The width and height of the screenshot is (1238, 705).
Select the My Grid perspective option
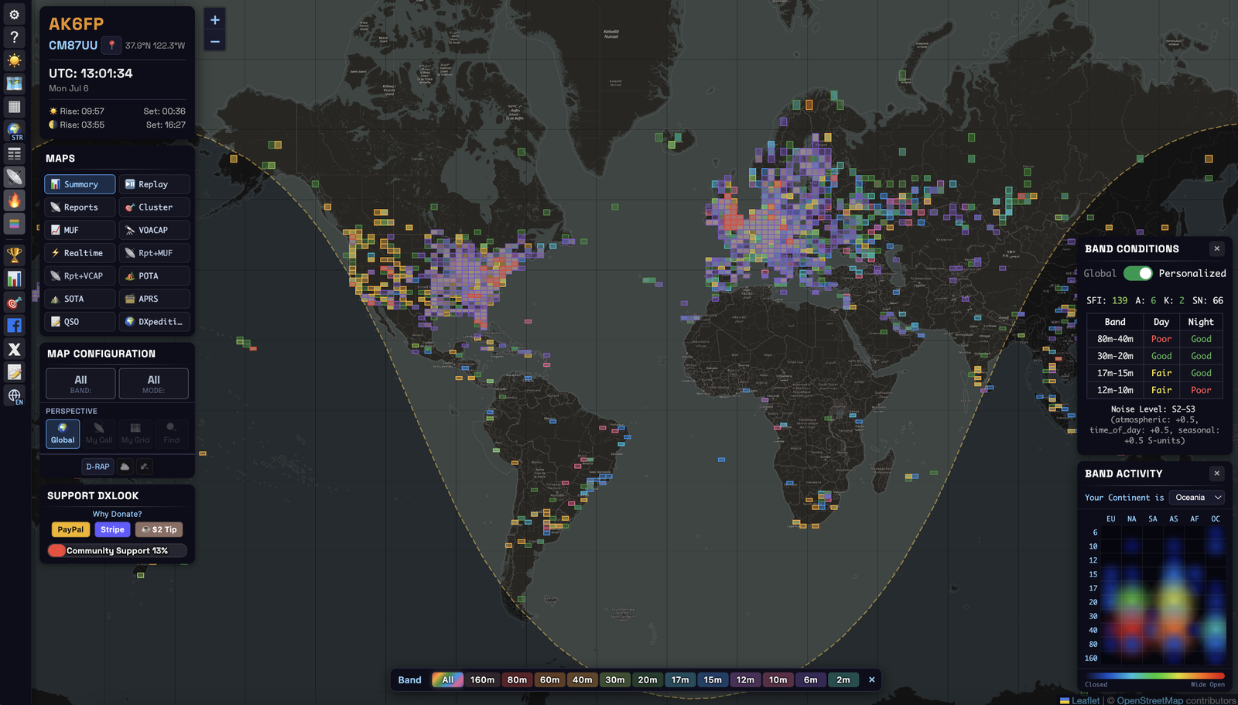pyautogui.click(x=135, y=433)
